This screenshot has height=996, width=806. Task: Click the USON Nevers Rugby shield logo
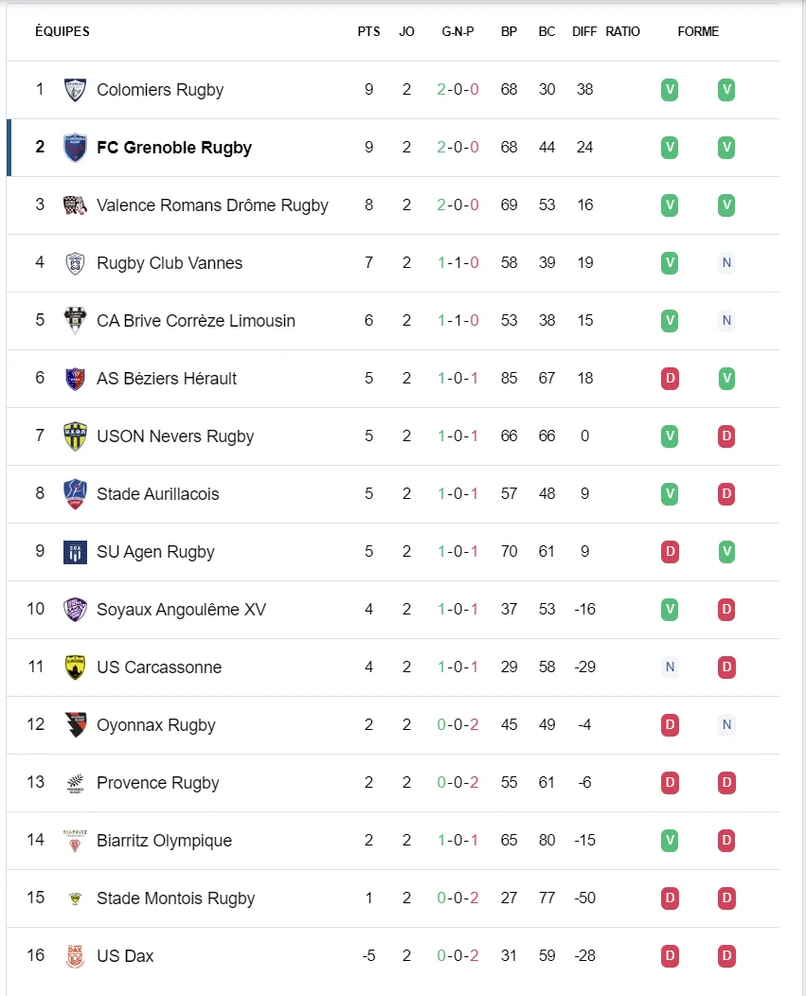point(75,436)
